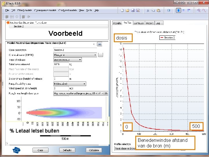This screenshot has height=157, width=209.
Task: Click the small blue square layout icon
Action: 183,10
